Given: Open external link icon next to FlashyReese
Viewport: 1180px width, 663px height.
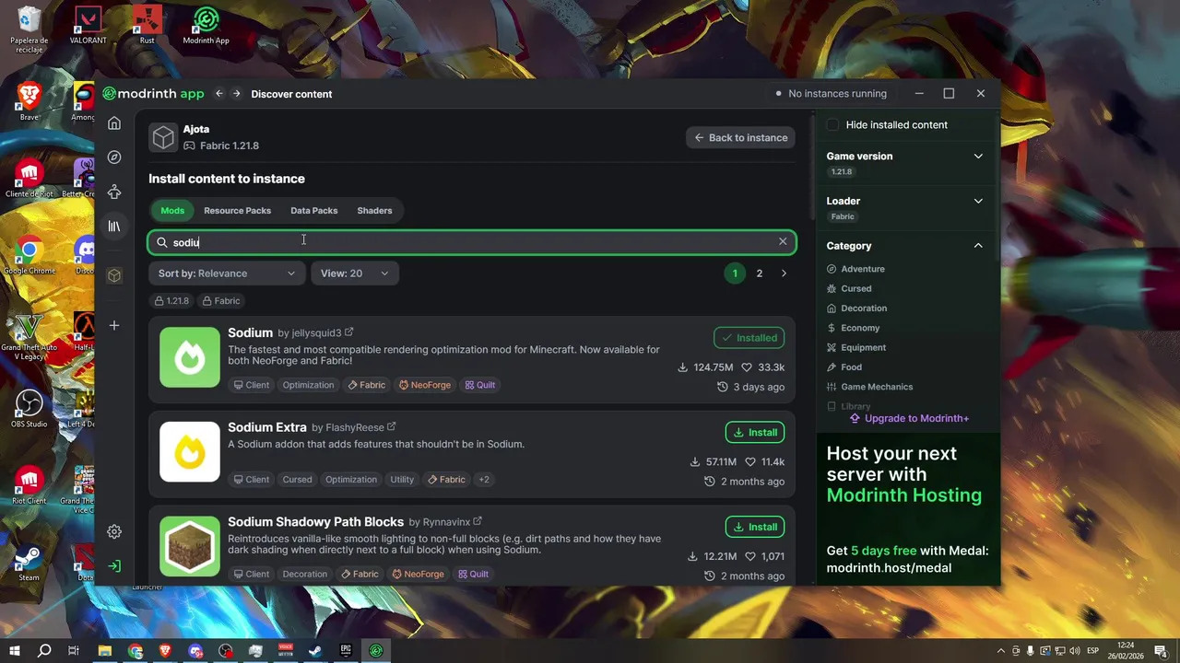Looking at the screenshot, I should 392,427.
